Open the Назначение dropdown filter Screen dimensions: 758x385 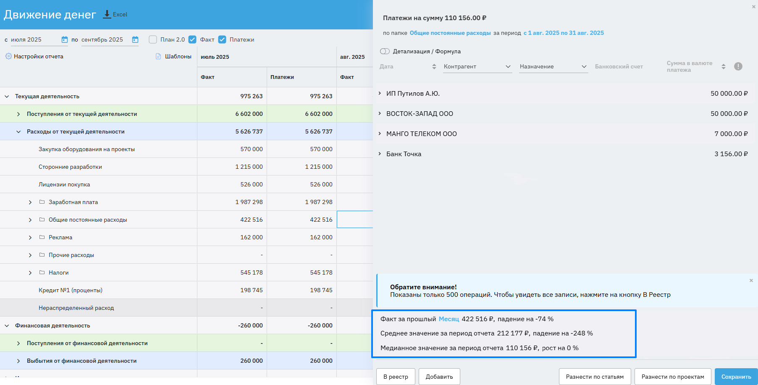coord(553,66)
